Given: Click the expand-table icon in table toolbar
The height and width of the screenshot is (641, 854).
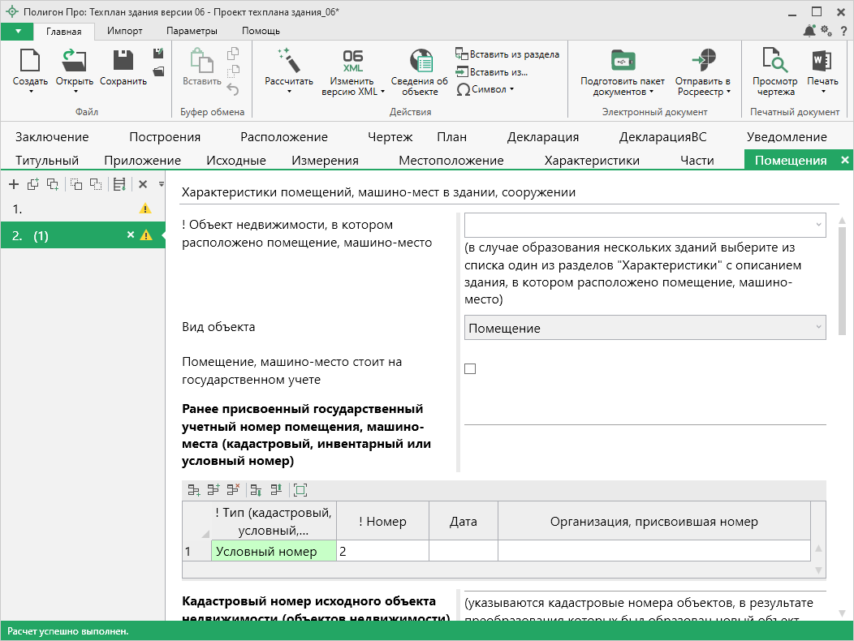Looking at the screenshot, I should [x=300, y=490].
